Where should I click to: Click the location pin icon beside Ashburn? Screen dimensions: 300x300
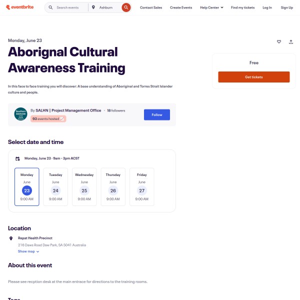pos(93,7)
